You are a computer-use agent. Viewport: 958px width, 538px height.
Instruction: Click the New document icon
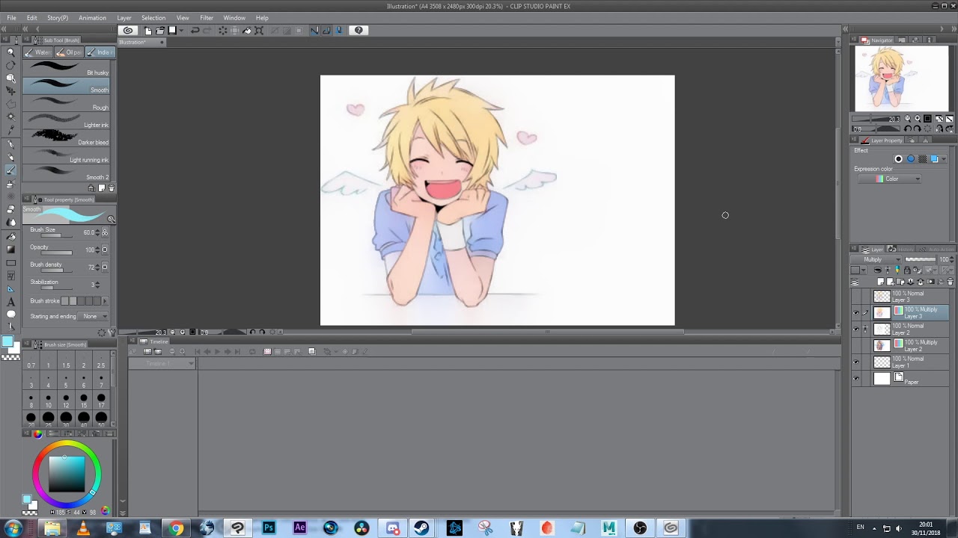148,31
